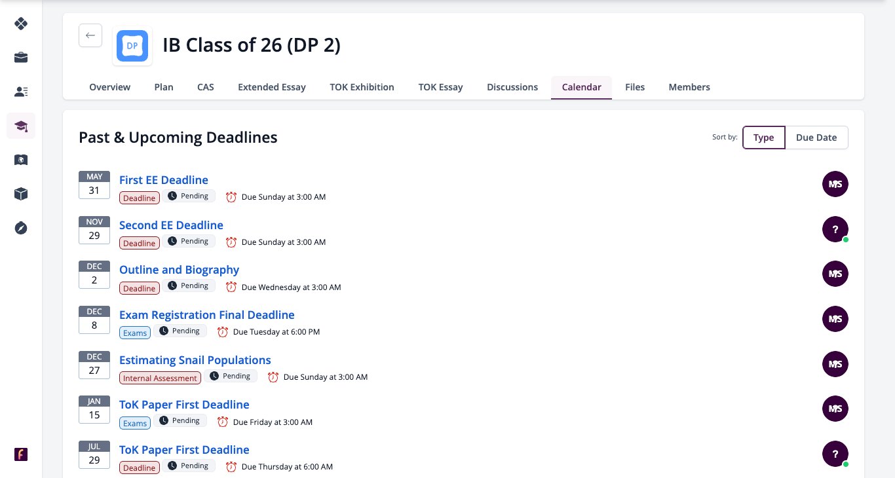895x478 pixels.
Task: Click the Internal Assessment tag
Action: coord(160,378)
